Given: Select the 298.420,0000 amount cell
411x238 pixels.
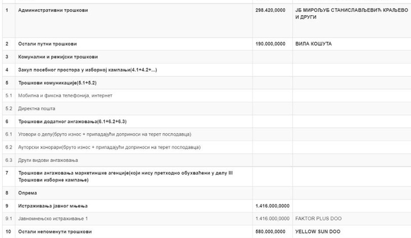Looking at the screenshot, I should (272, 11).
